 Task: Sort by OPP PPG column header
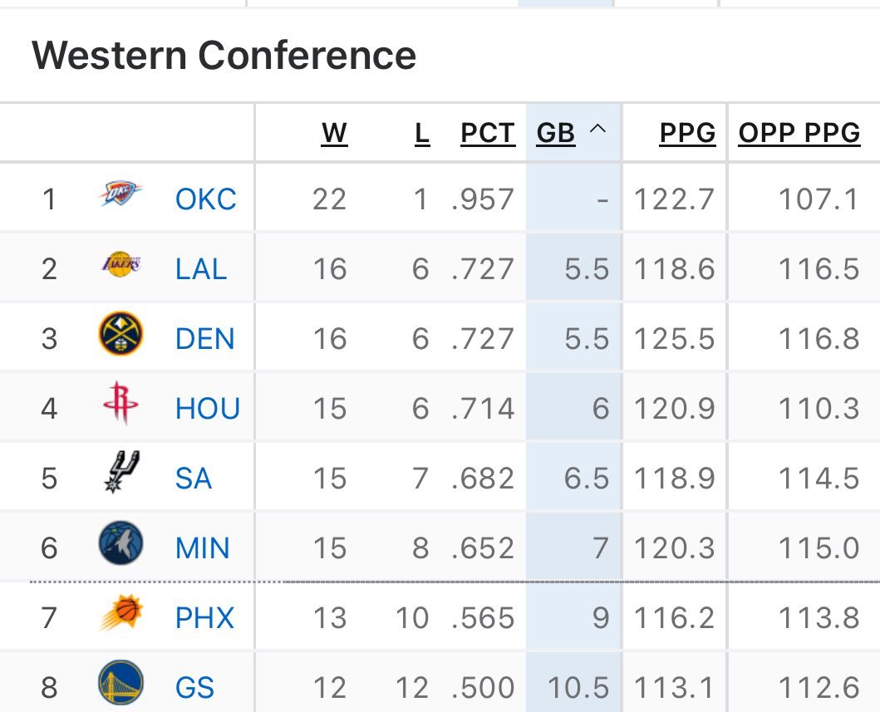(799, 133)
